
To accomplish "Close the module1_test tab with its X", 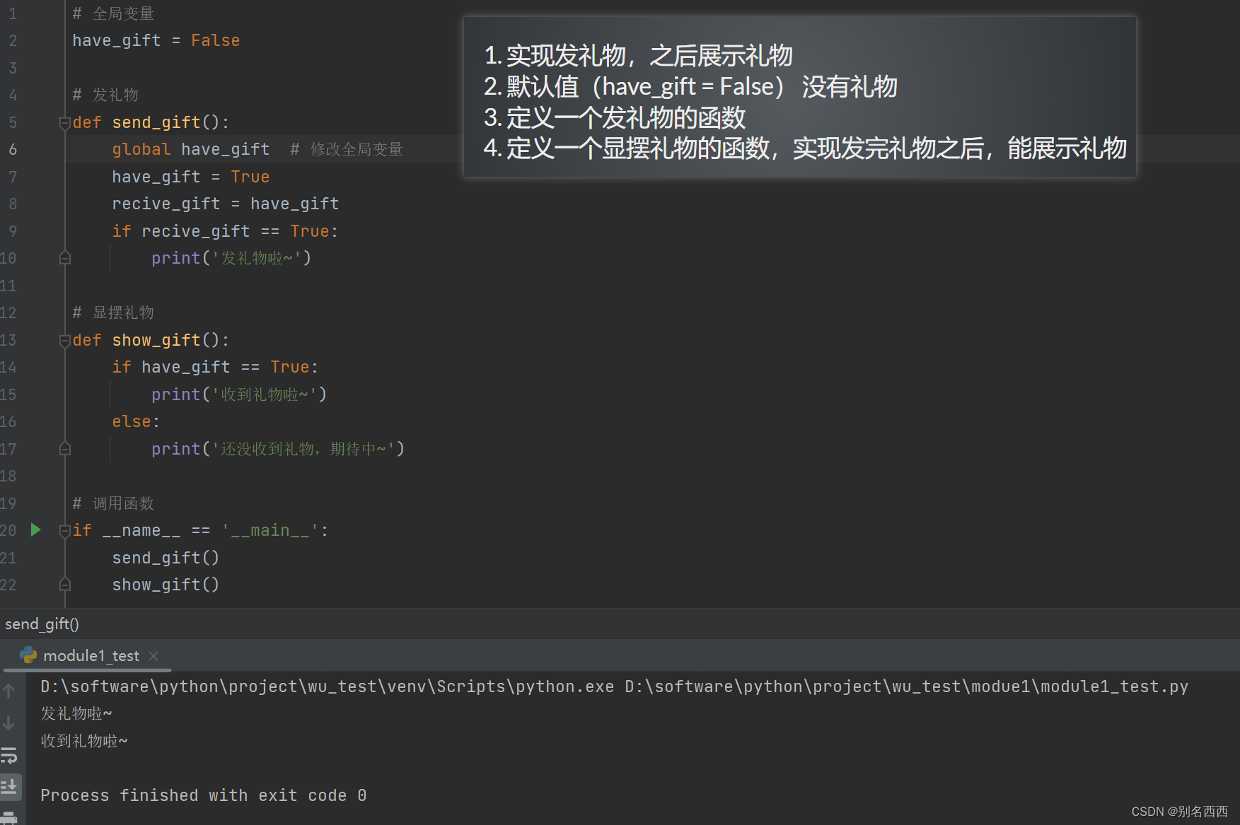I will click(x=153, y=655).
